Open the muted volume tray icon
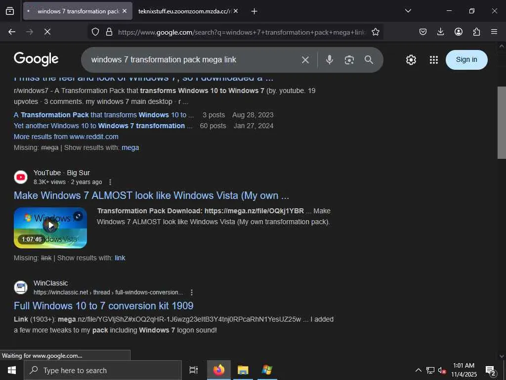 click(442, 370)
